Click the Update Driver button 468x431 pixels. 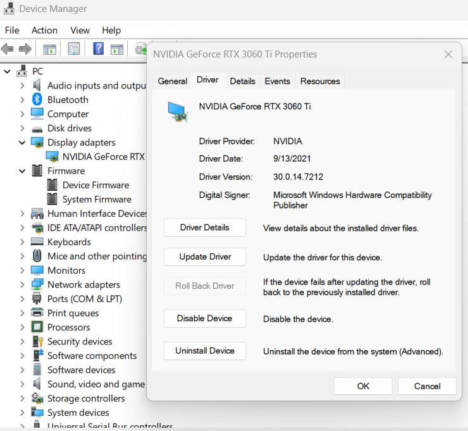pyautogui.click(x=205, y=257)
